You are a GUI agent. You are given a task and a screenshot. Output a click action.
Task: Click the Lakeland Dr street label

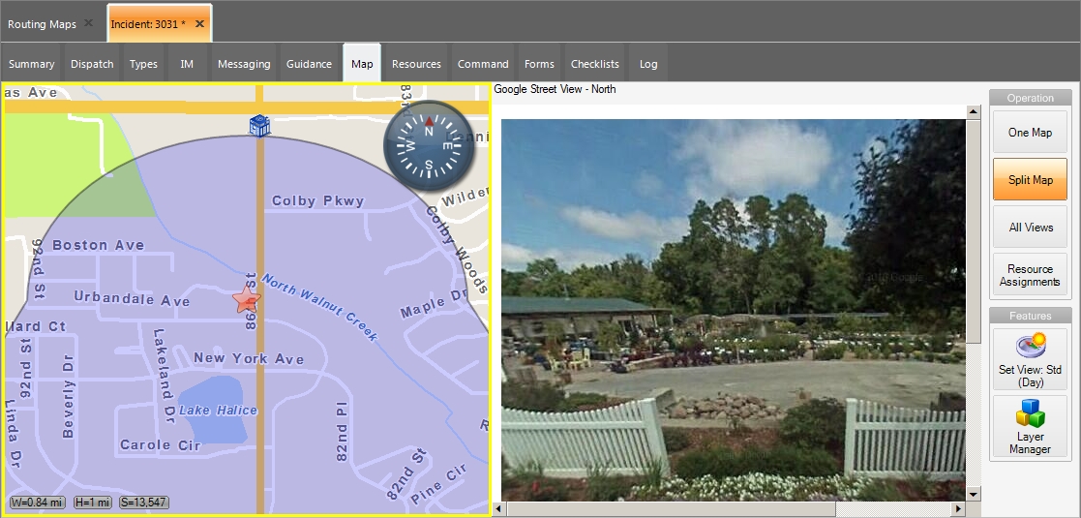click(164, 376)
